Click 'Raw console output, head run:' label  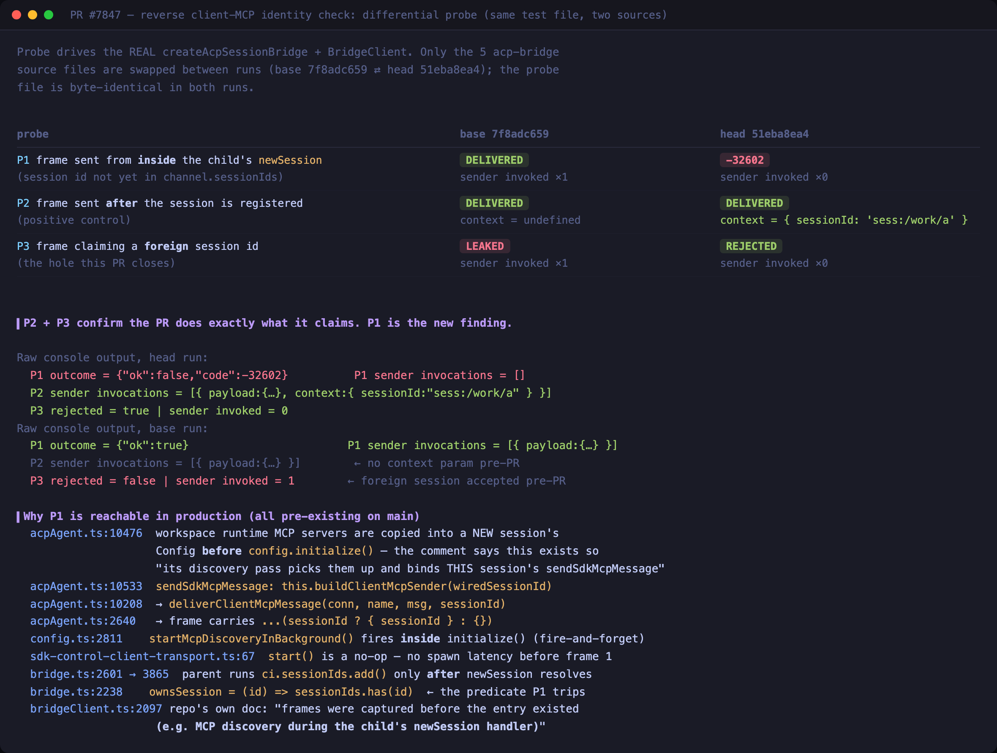(112, 358)
